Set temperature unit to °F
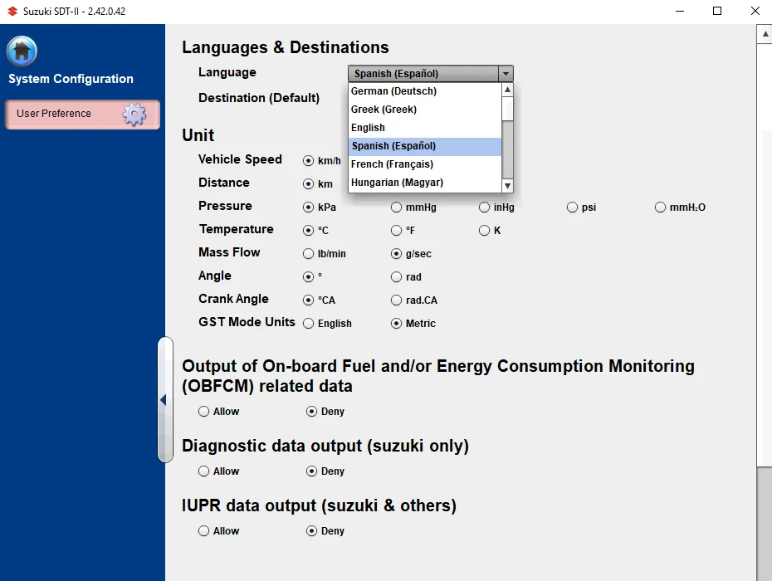Image resolution: width=772 pixels, height=581 pixels. click(x=397, y=231)
